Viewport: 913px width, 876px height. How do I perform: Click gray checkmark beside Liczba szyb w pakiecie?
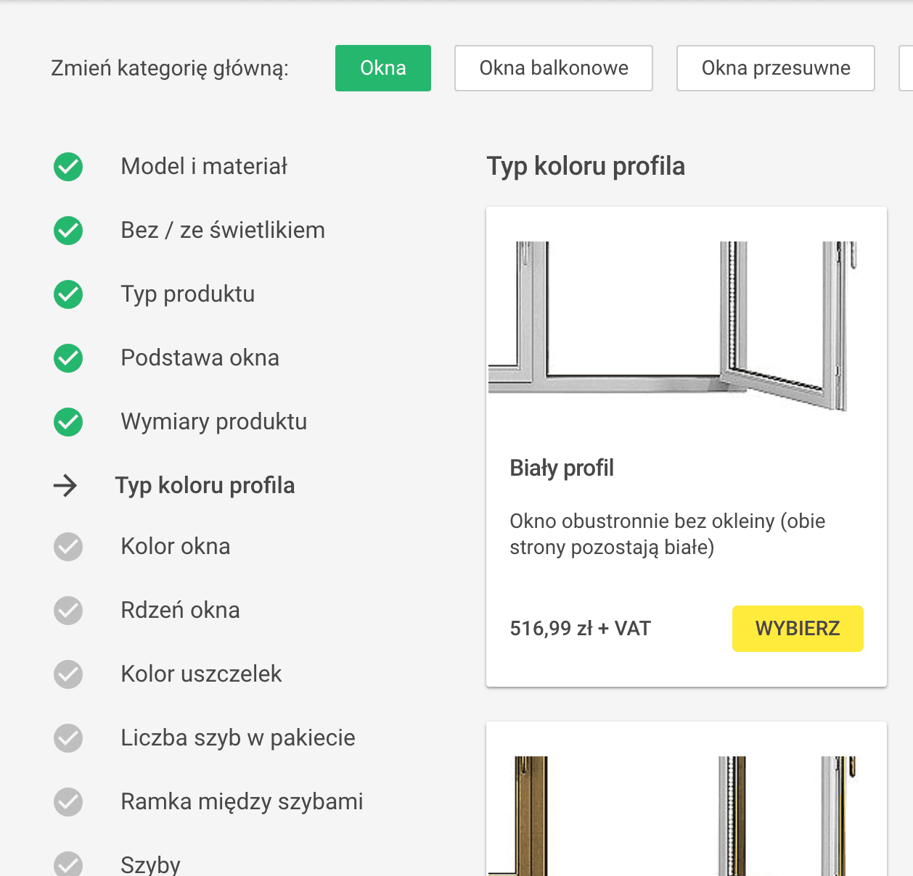coord(68,738)
